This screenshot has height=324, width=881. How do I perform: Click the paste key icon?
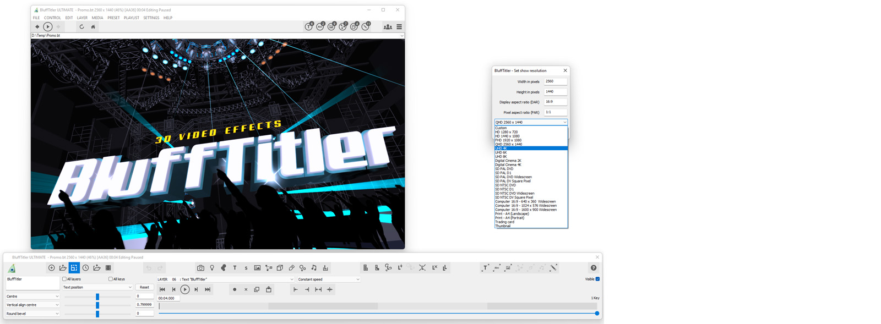pos(269,289)
